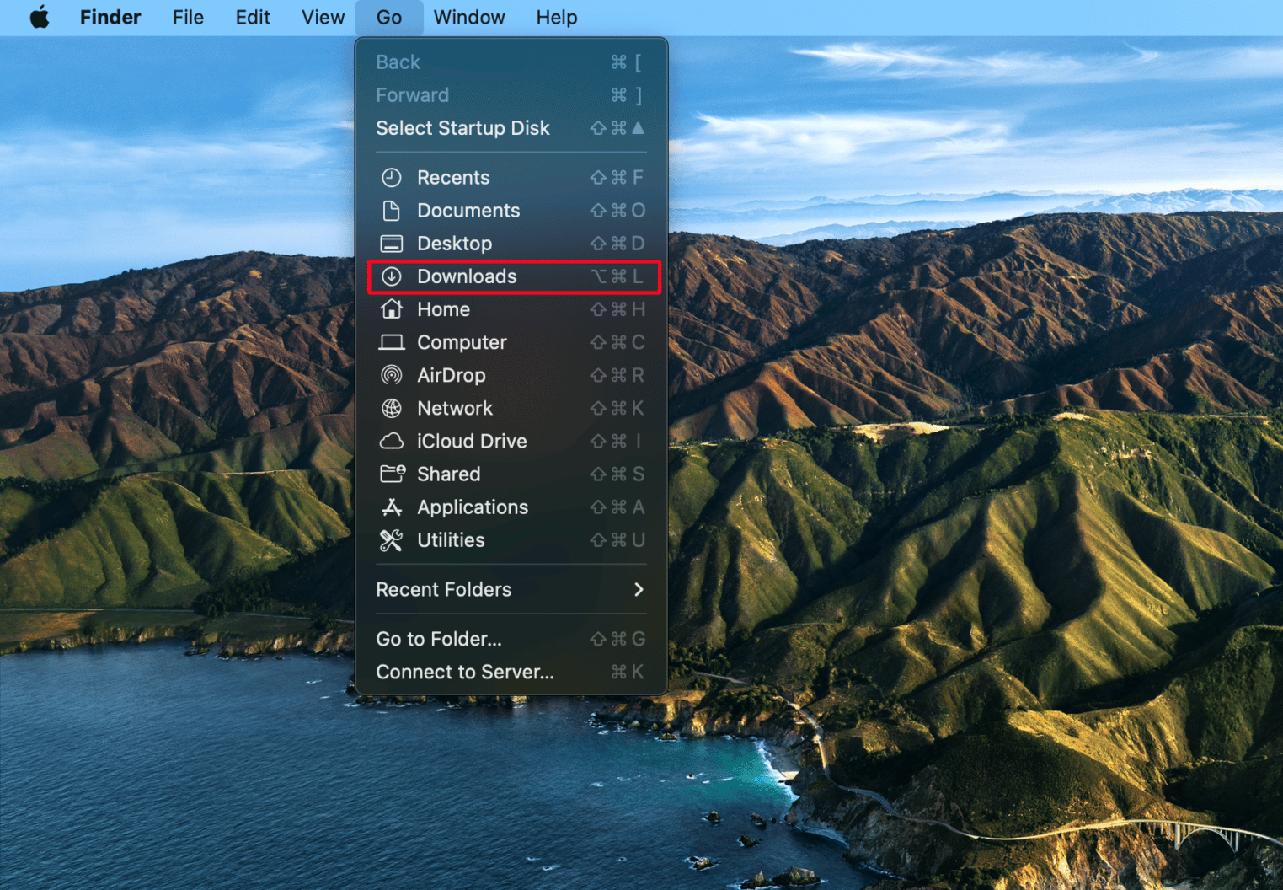The image size is (1283, 890).
Task: Click the Home house icon
Action: pos(392,309)
